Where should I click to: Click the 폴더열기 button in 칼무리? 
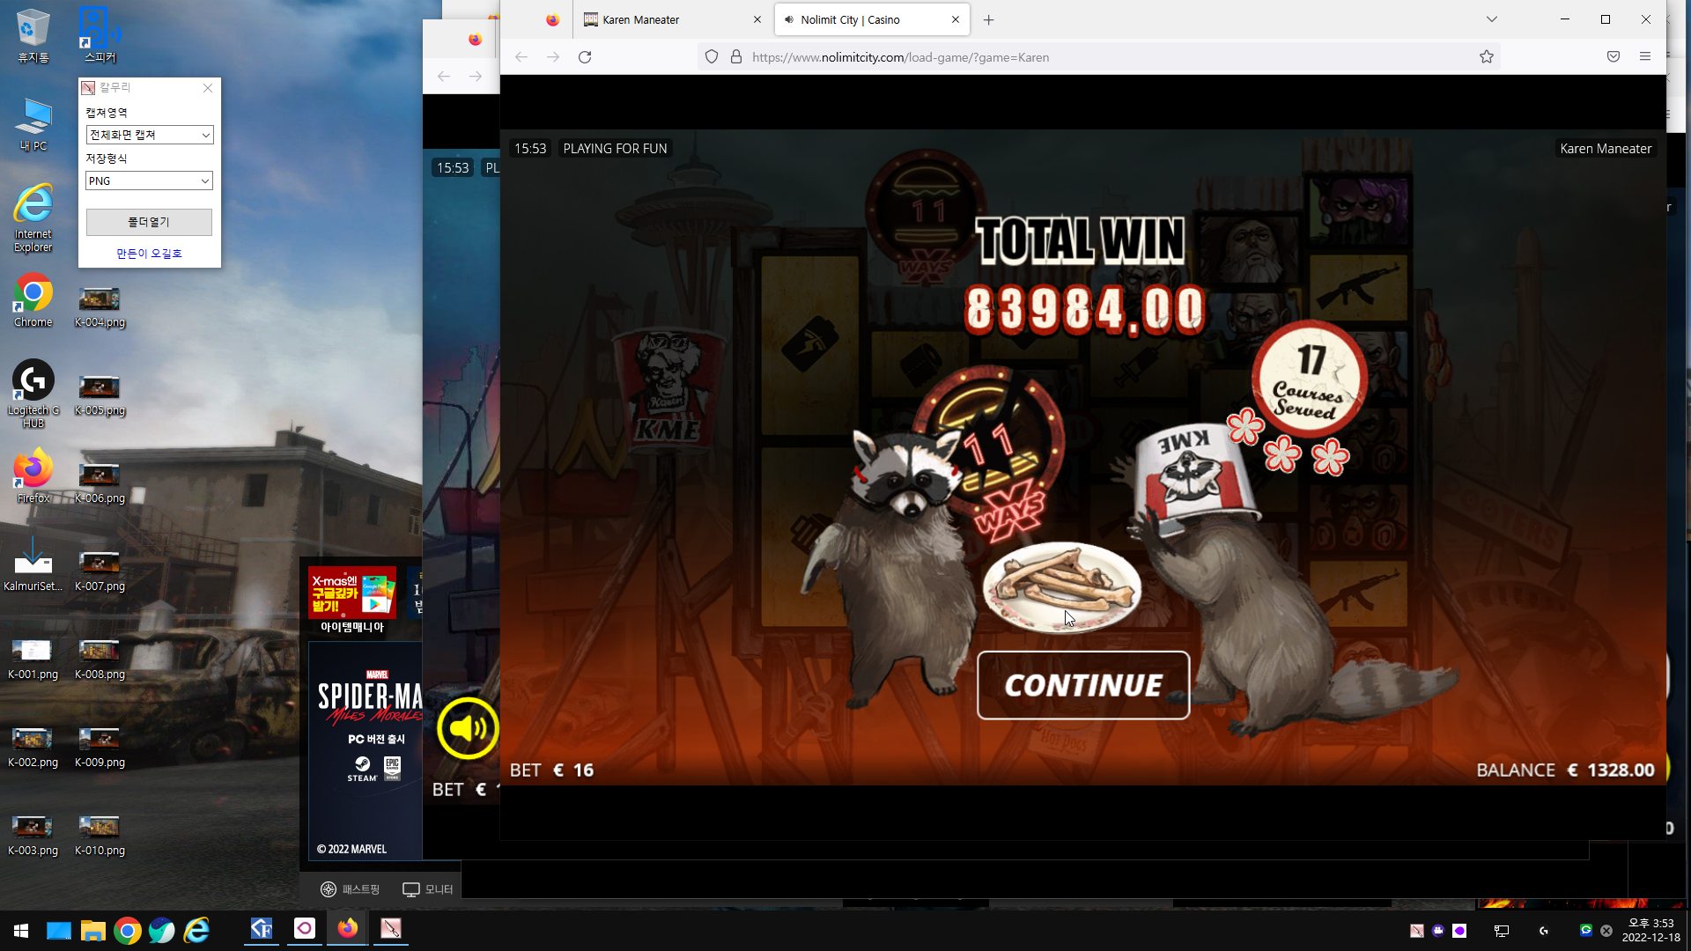pyautogui.click(x=149, y=222)
